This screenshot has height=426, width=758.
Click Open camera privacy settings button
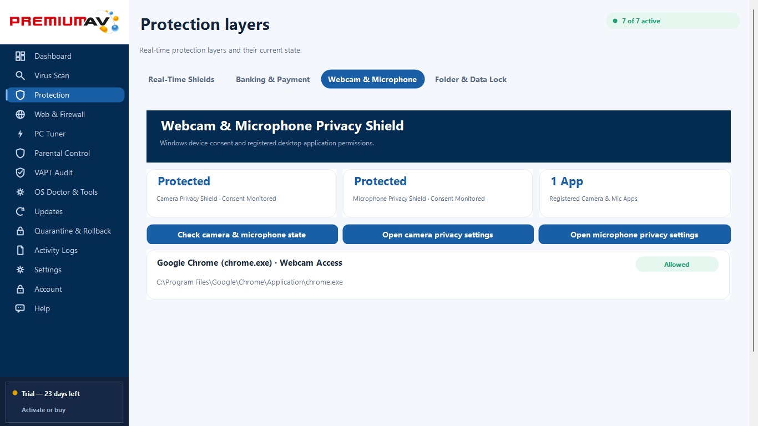[438, 235]
